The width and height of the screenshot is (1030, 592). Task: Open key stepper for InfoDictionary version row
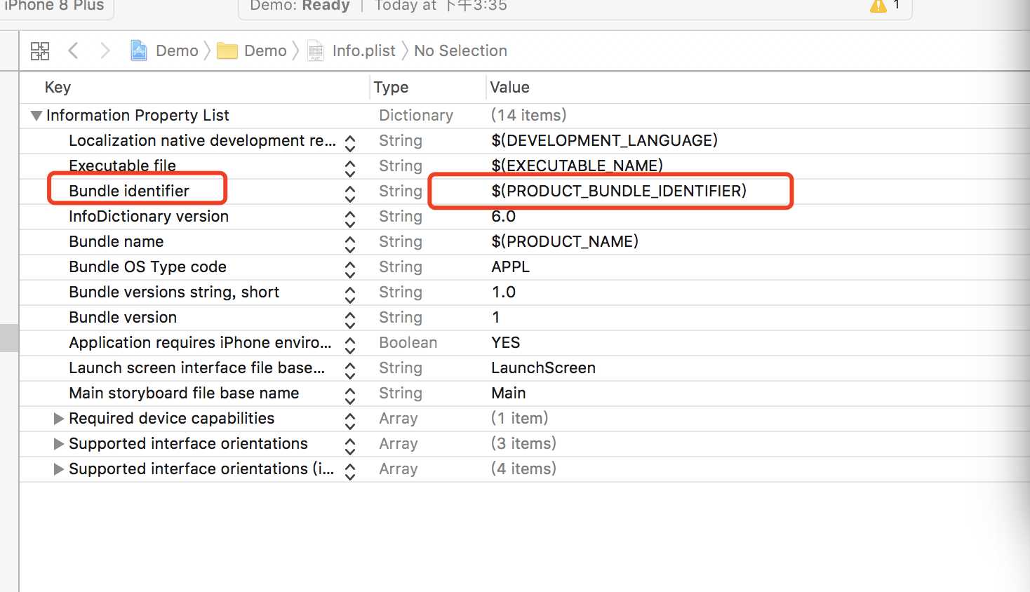pos(350,219)
